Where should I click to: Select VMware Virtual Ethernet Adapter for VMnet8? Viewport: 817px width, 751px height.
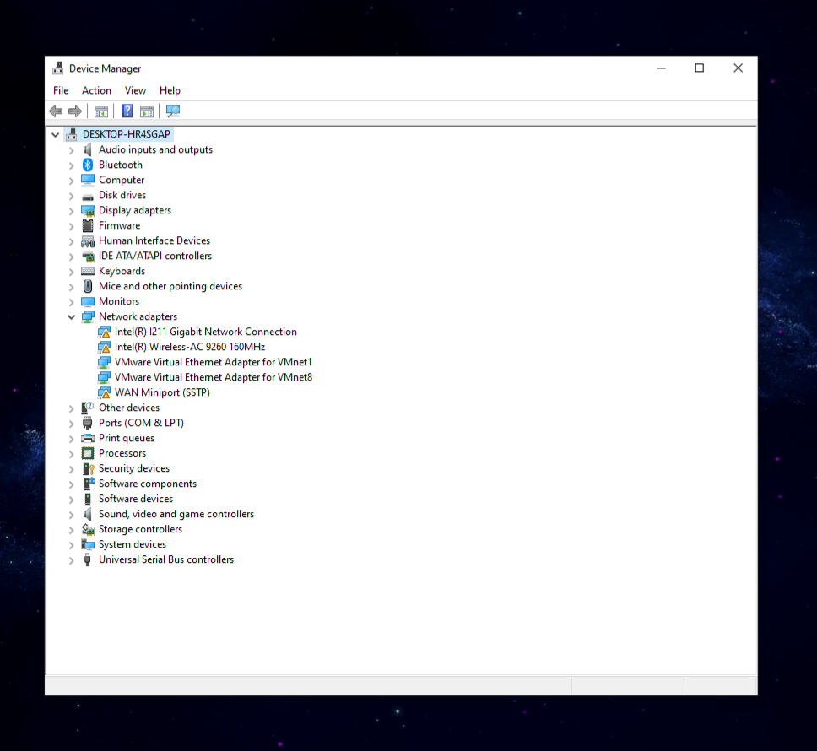click(x=214, y=377)
